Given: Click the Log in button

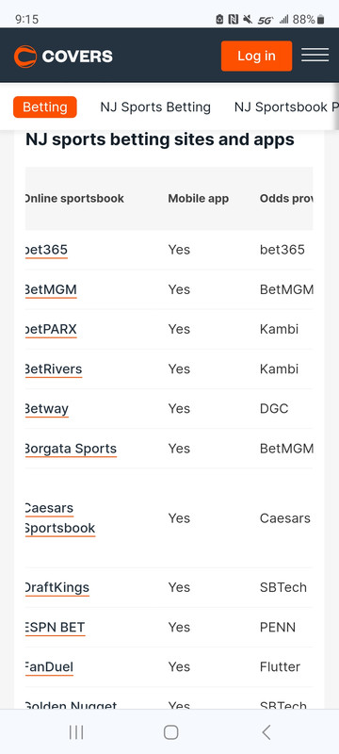Looking at the screenshot, I should pos(256,56).
